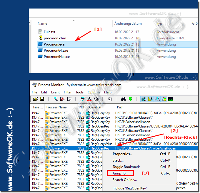Choose Properties... in the context menu

pos(139,154)
